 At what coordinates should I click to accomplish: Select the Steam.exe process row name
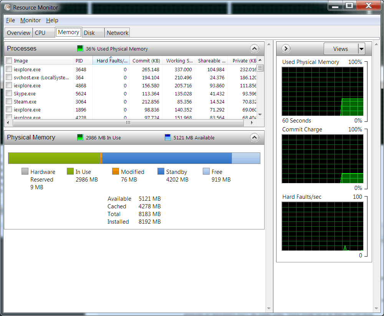[25, 102]
